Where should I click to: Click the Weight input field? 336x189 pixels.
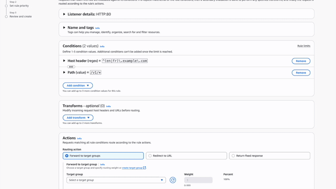[x=198, y=180]
